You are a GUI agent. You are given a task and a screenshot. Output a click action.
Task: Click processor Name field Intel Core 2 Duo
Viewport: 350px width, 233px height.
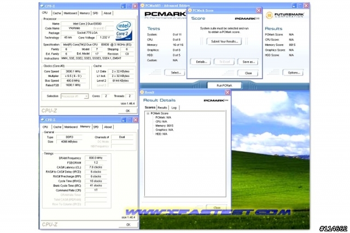[87, 23]
